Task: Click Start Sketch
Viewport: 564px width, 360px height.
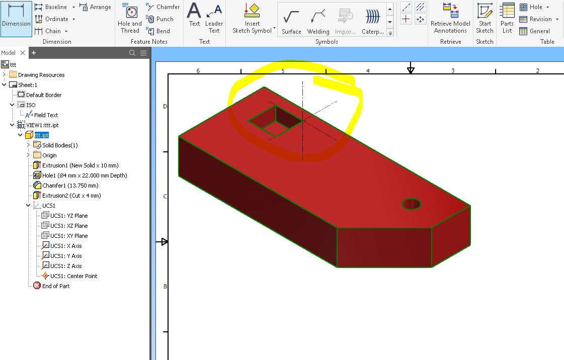Action: tap(485, 18)
